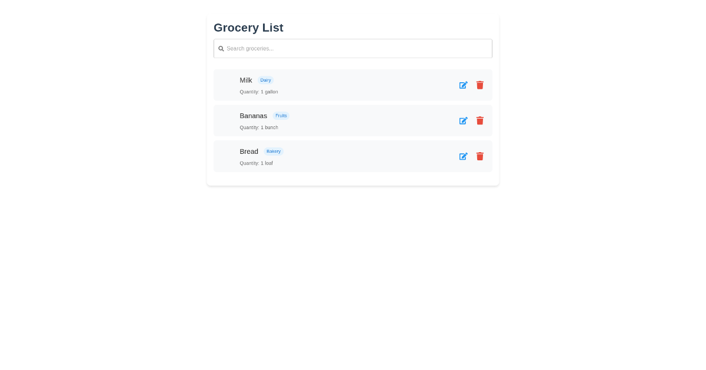Click the Quantity: 1 gallon text
Image resolution: width=706 pixels, height=370 pixels.
click(x=259, y=92)
